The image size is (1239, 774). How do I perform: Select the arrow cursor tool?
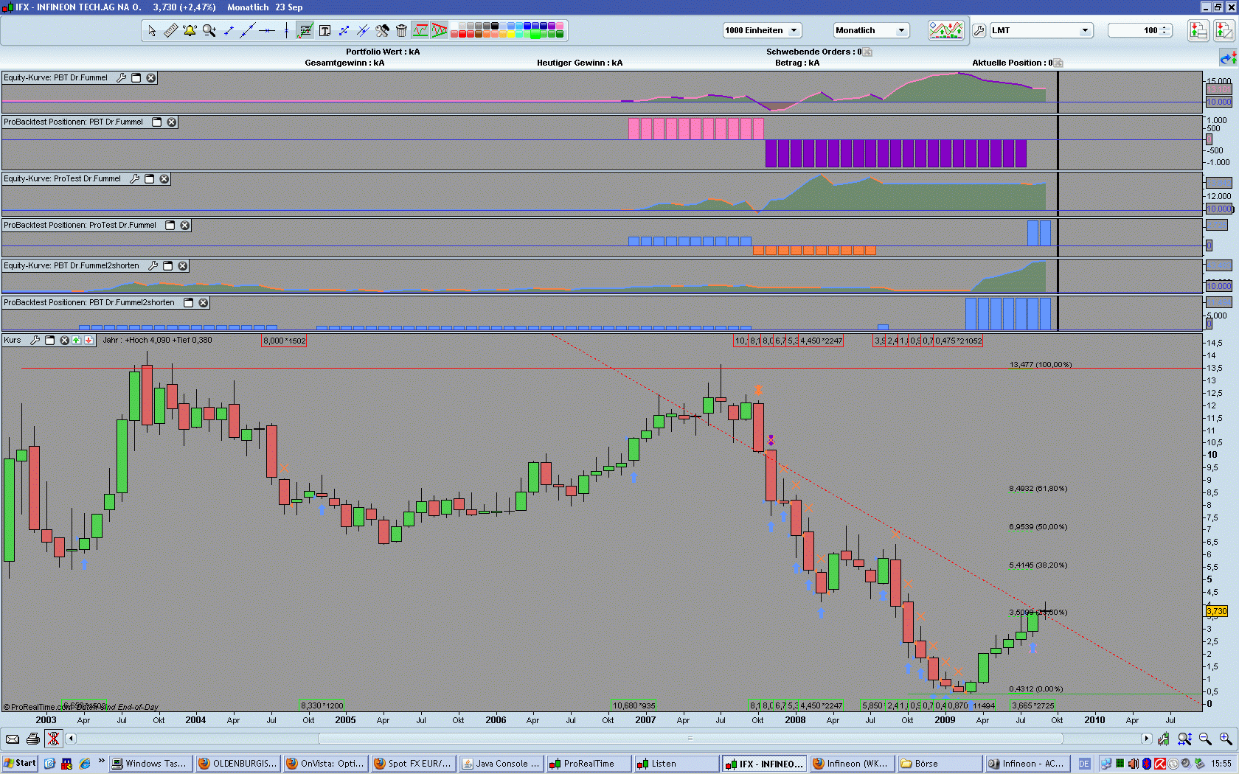click(x=152, y=30)
